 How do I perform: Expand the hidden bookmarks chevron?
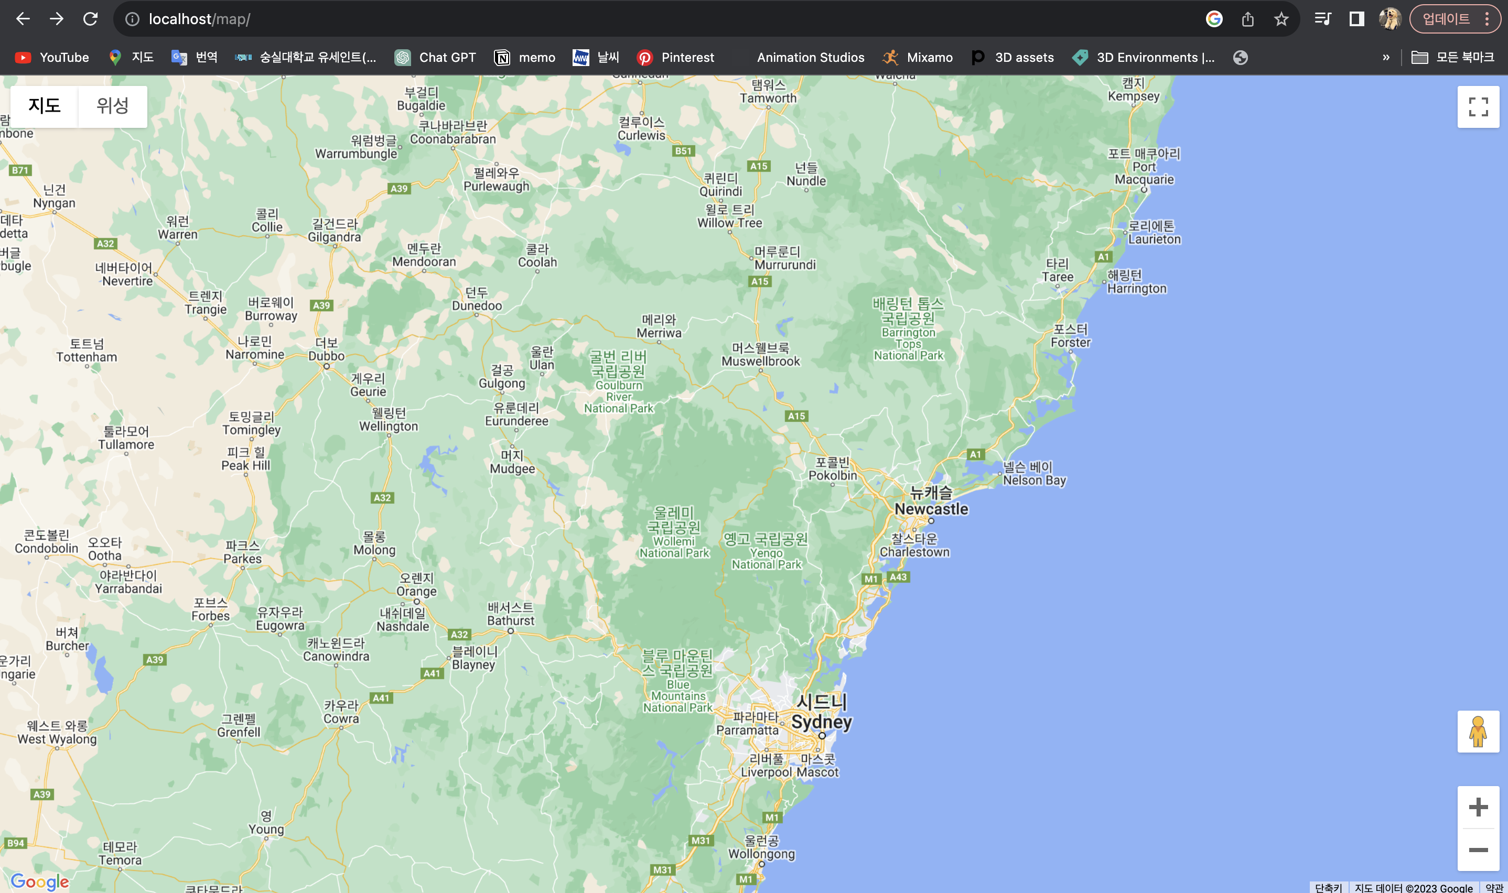coord(1386,58)
